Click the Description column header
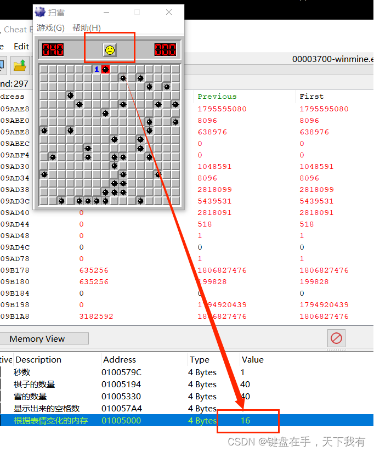Image resolution: width=374 pixels, height=452 pixels. click(x=38, y=359)
